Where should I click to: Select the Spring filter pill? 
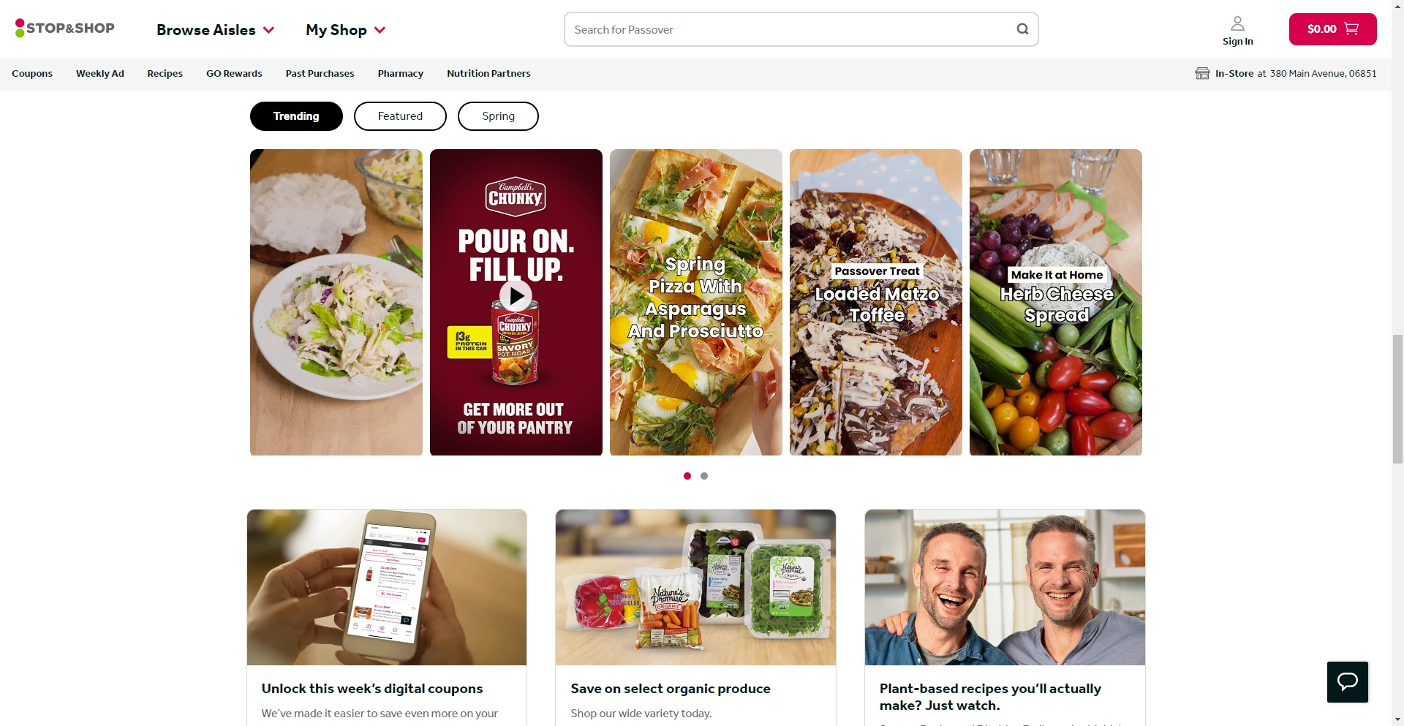[498, 116]
